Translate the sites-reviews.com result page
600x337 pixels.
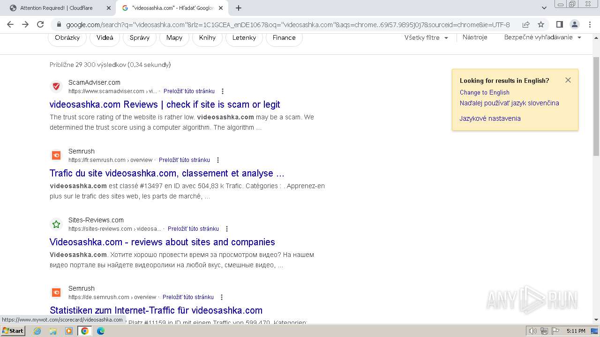click(193, 229)
